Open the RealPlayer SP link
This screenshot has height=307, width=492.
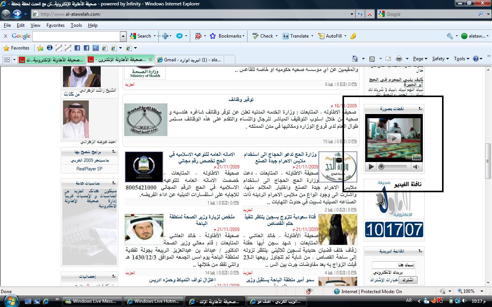pyautogui.click(x=89, y=168)
